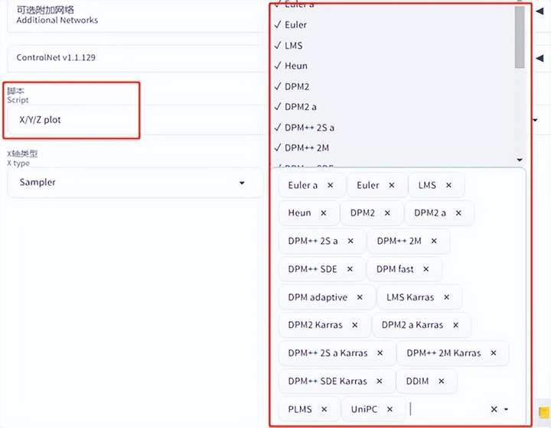Viewport: 551px width, 428px height.
Task: Deselect Euler in the dropdown list
Action: tap(393, 25)
